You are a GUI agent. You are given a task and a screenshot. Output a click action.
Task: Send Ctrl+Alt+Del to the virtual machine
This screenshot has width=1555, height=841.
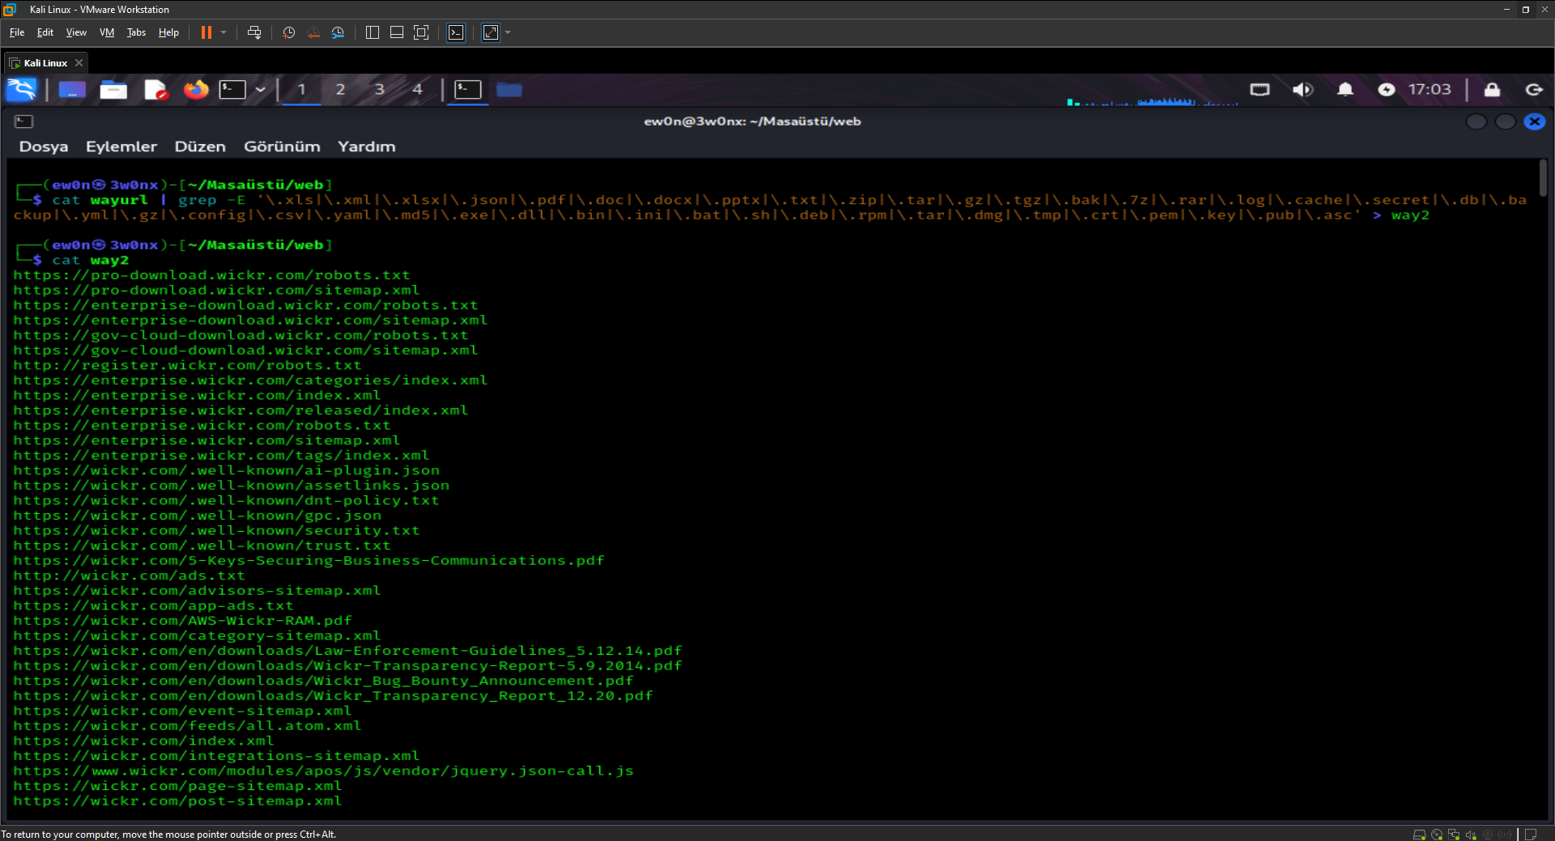pos(254,32)
